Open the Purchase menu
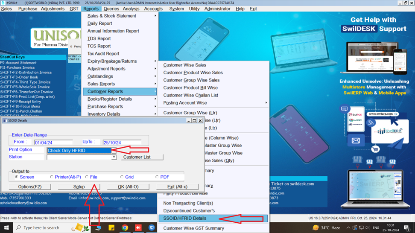 [27, 9]
